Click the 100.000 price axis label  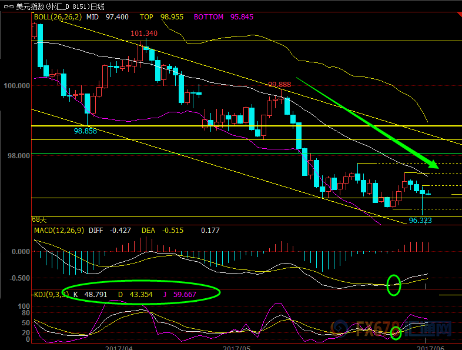16,86
